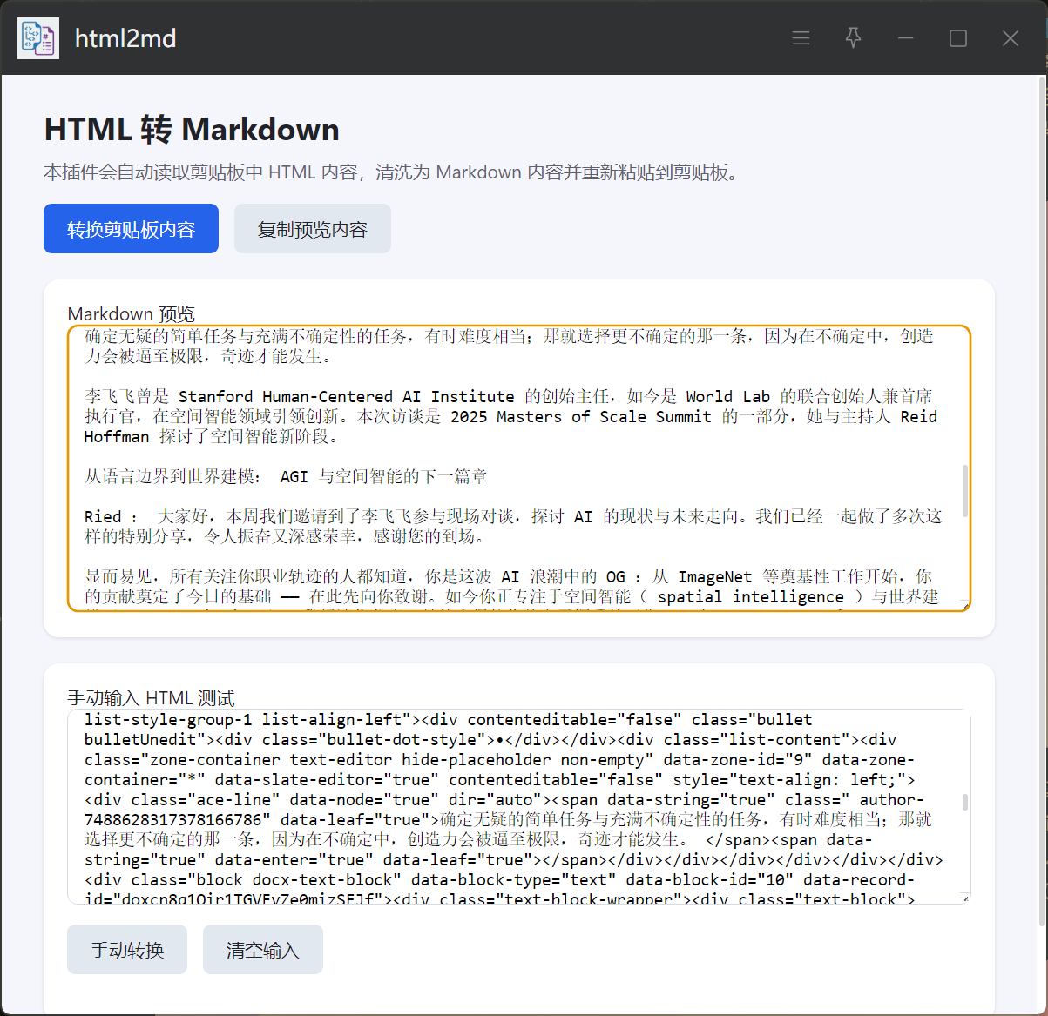This screenshot has height=1016, width=1048.
Task: Clear the input with 清空输入
Action: (x=262, y=950)
